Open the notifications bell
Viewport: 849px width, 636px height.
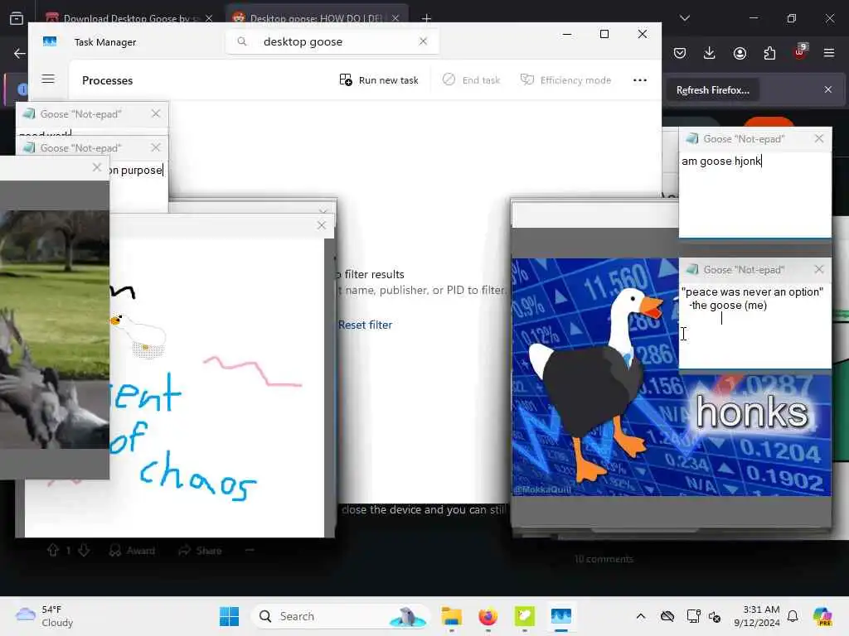793,616
